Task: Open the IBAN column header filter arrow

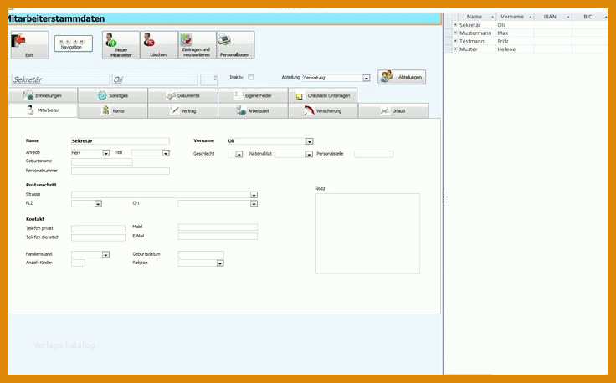Action: click(568, 17)
